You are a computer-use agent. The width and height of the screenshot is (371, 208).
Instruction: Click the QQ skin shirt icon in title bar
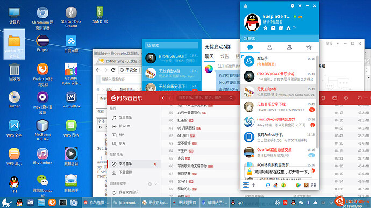[x=300, y=6]
